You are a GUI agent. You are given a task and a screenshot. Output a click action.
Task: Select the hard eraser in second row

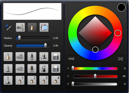(x=56, y=69)
